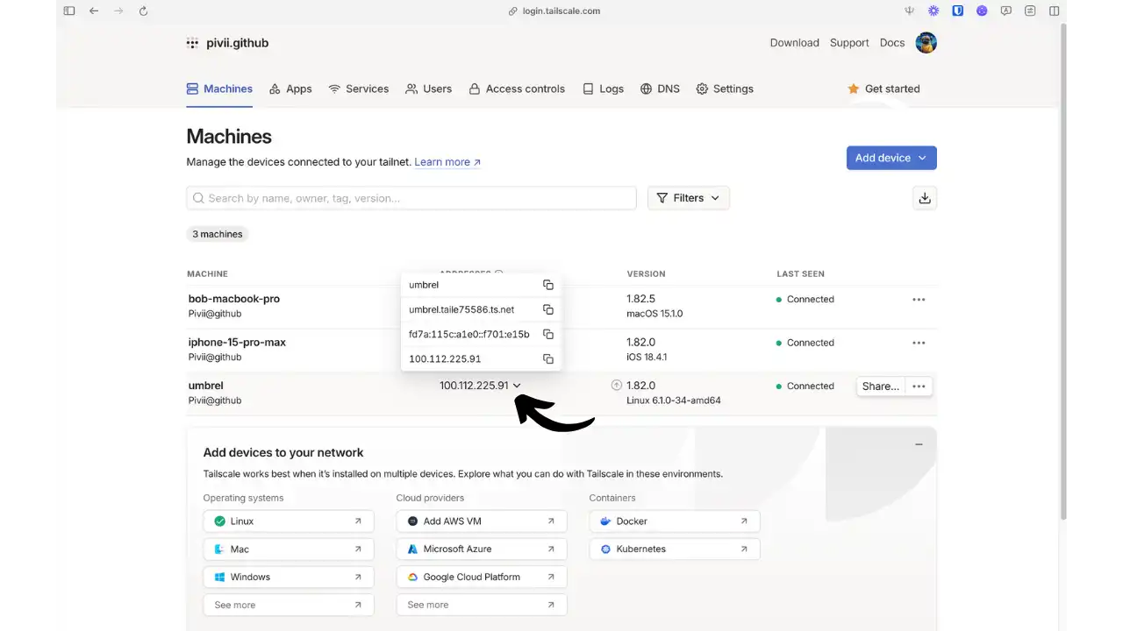This screenshot has height=631, width=1123.
Task: Copy the umbrel.taile75586.ts.net MagicDNS name
Action: [547, 309]
